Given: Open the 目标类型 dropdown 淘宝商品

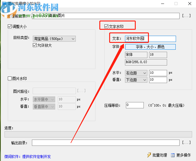Looking at the screenshot, I should tap(54, 39).
